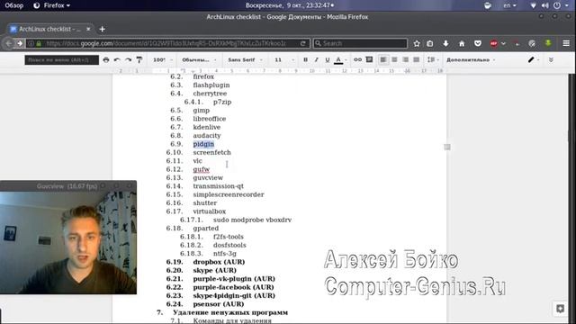Click the power icon in system menu
Image resolution: width=576 pixels, height=324 pixels.
557,5
